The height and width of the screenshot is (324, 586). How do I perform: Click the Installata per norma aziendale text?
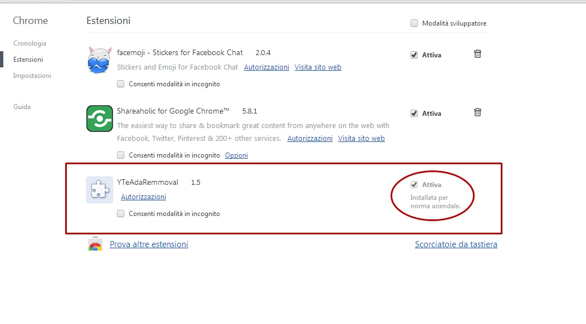[436, 202]
